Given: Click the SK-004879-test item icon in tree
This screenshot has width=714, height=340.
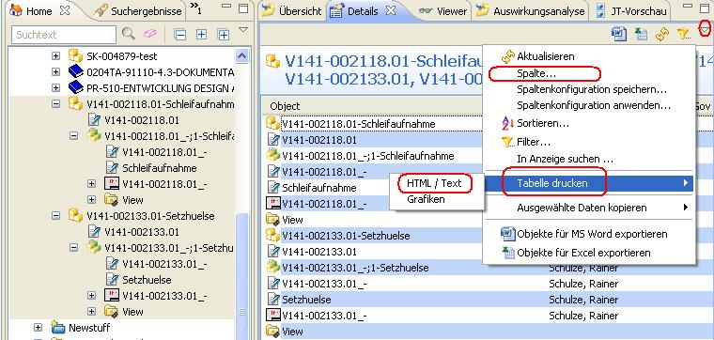Looking at the screenshot, I should [x=75, y=56].
